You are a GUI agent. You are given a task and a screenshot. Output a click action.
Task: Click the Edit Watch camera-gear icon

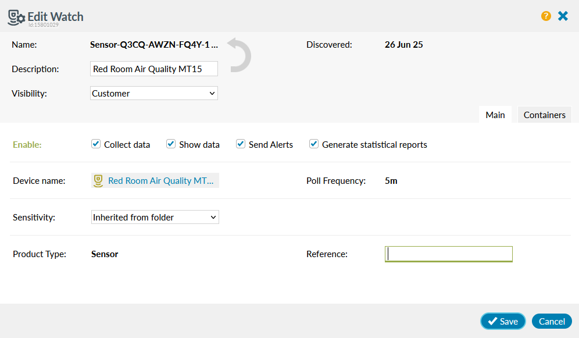[x=16, y=17]
